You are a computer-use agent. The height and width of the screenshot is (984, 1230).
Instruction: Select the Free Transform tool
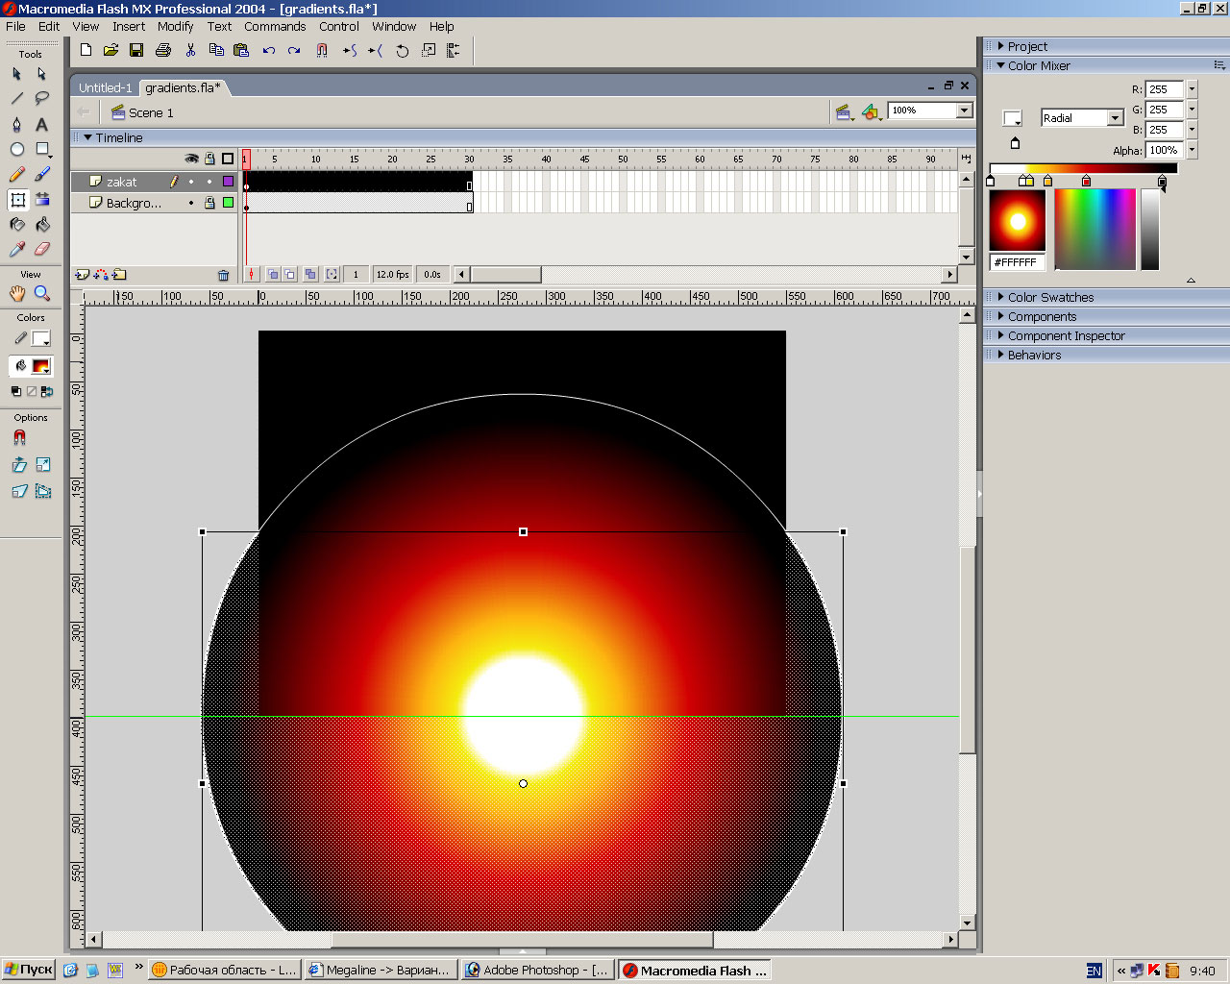point(17,199)
